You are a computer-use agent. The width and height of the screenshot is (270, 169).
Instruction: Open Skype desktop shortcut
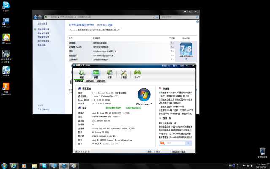pos(6,7)
